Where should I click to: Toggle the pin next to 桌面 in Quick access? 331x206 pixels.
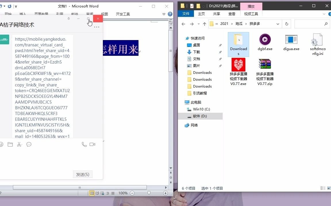[220, 45]
